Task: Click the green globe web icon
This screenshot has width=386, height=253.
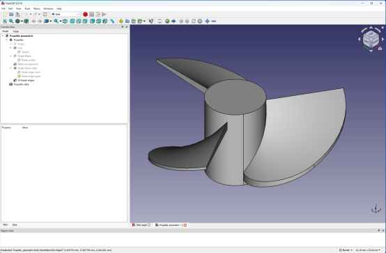Action: (167, 21)
